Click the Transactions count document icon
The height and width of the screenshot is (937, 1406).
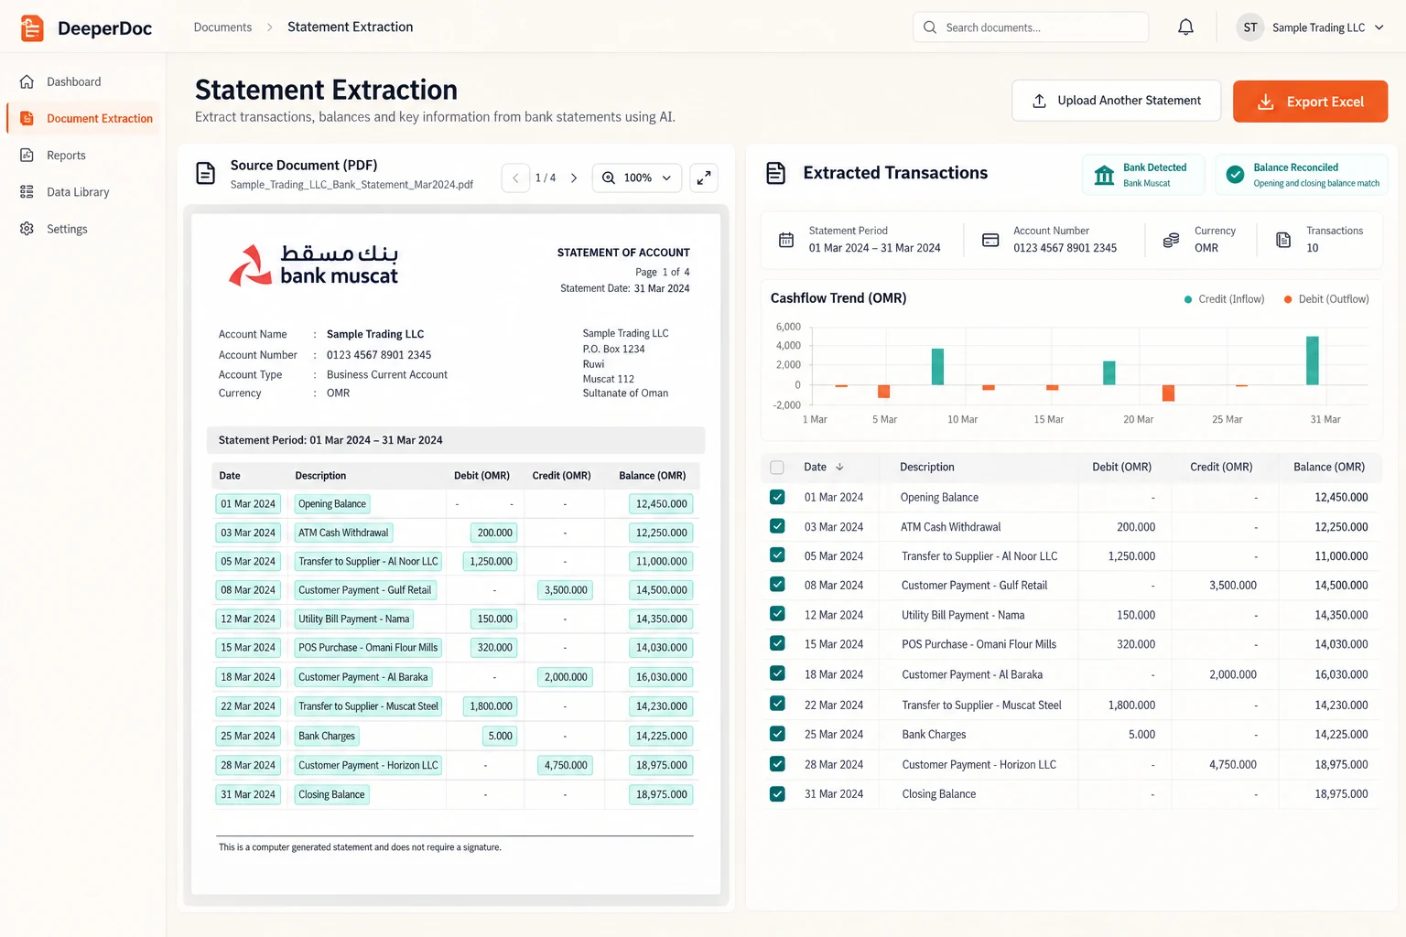tap(1283, 240)
